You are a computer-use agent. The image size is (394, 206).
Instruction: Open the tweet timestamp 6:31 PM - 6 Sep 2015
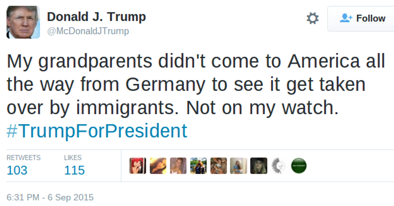click(50, 197)
